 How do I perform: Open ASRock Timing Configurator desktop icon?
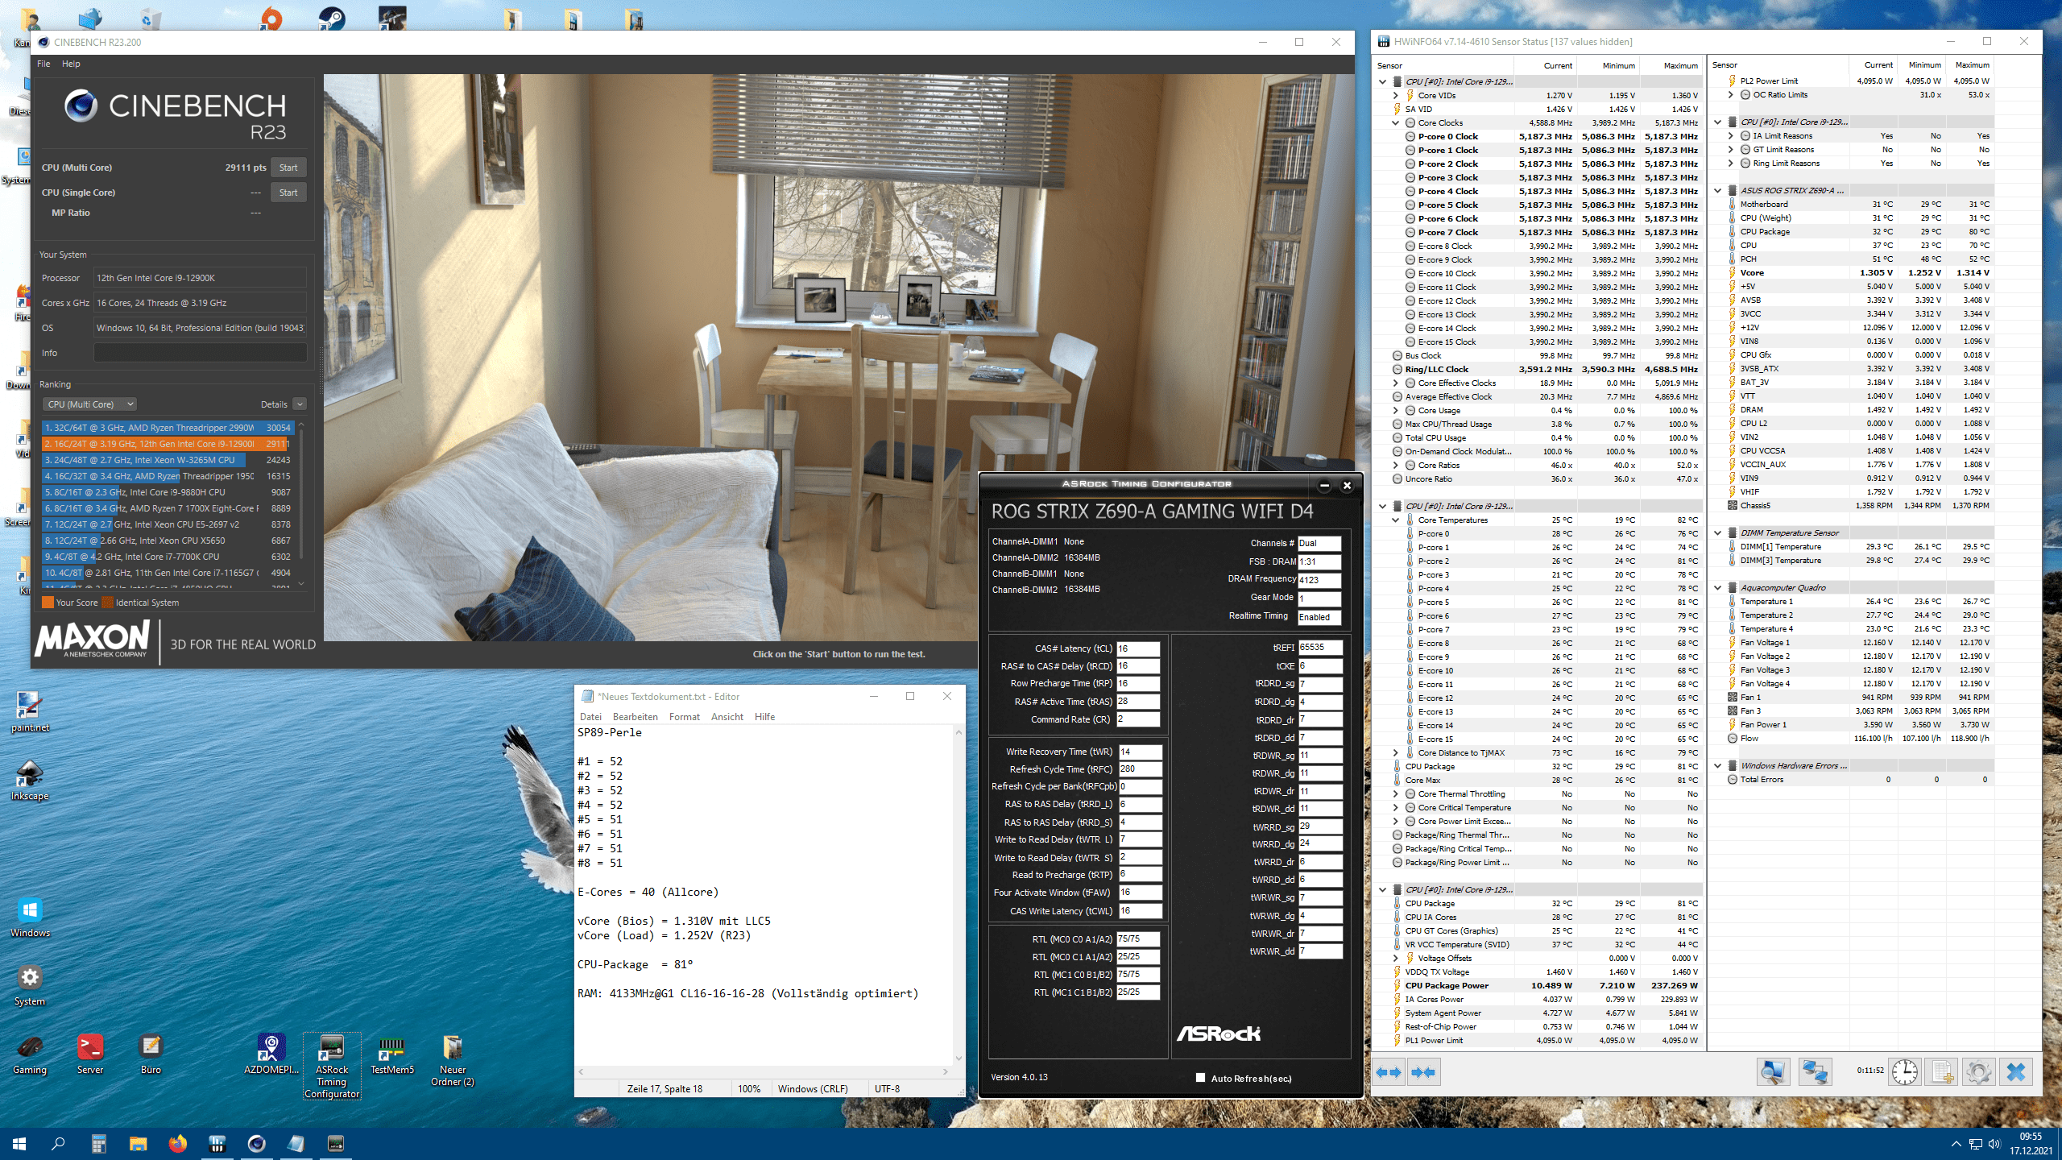click(x=332, y=1066)
